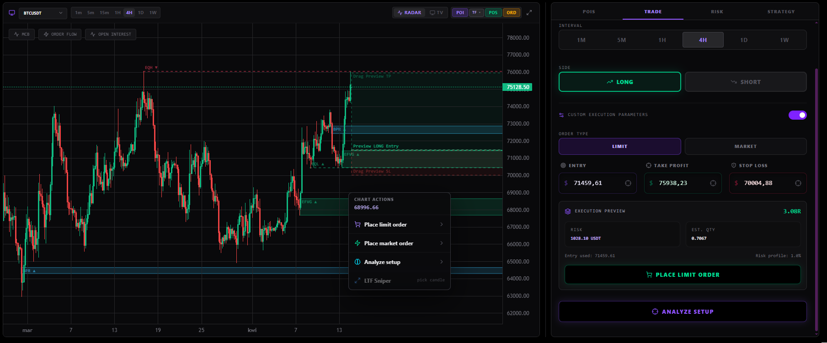
Task: Click the crosshair picker in Take Profit field
Action: click(713, 183)
